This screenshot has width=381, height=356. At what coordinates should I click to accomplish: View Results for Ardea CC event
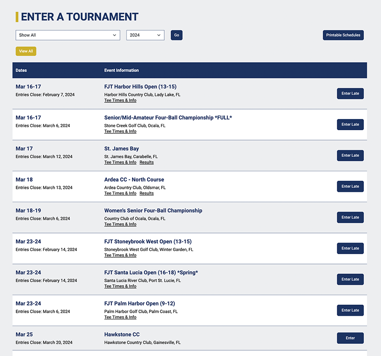(x=146, y=193)
